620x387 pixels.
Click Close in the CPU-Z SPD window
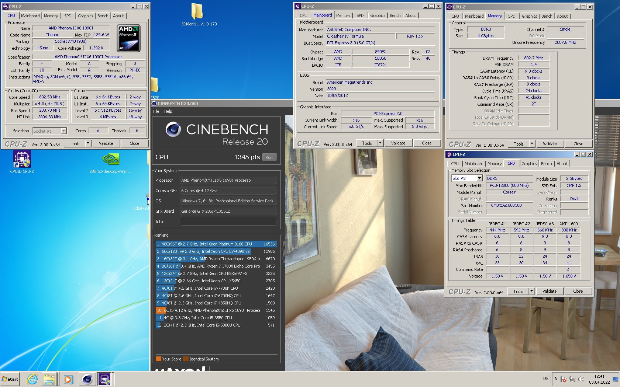(x=578, y=291)
